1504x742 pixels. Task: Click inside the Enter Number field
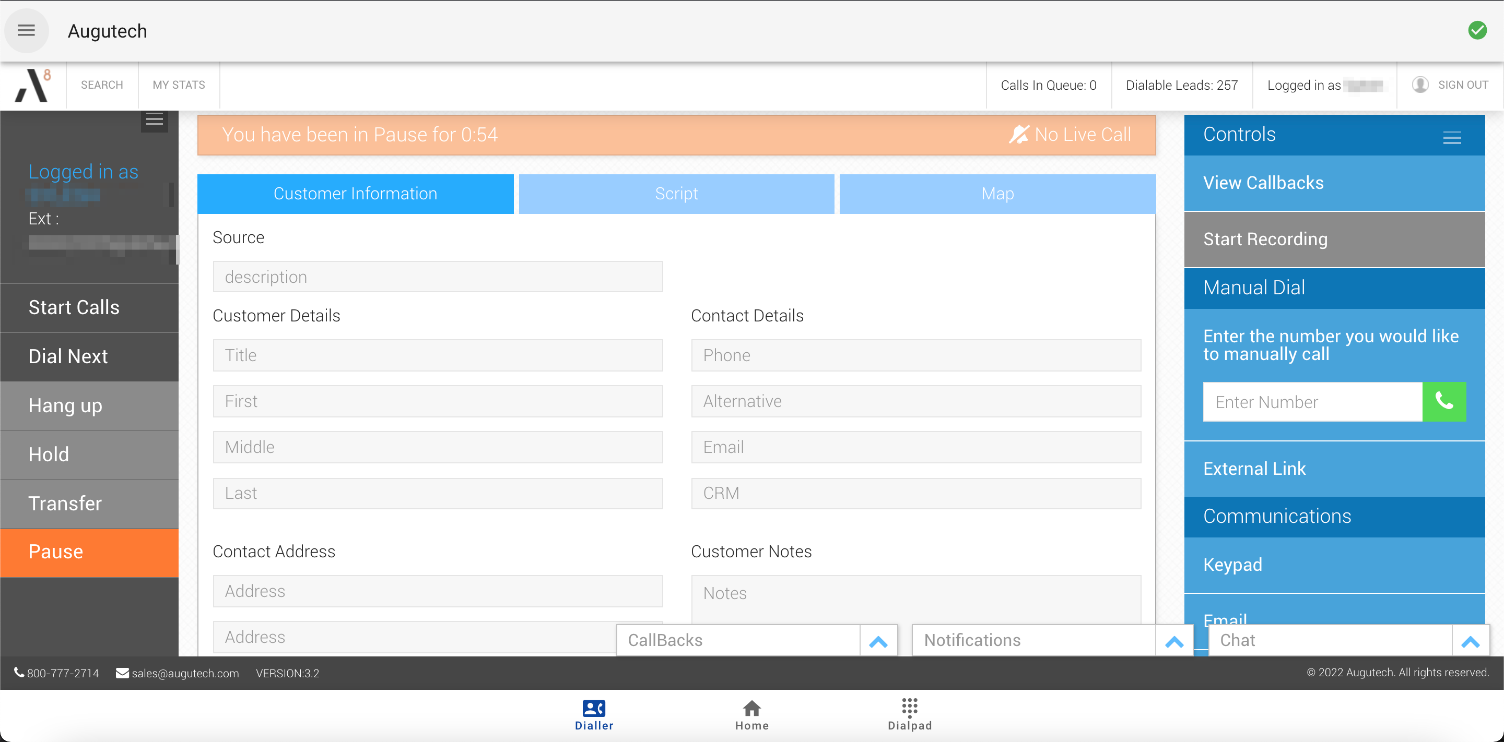coord(1311,401)
